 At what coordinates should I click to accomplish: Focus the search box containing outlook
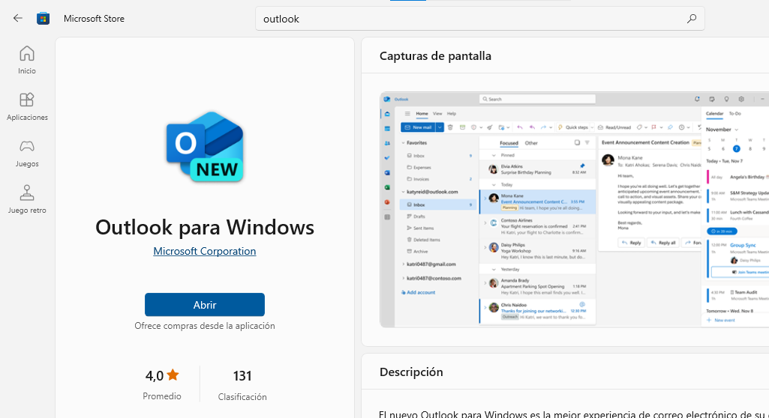pos(479,19)
